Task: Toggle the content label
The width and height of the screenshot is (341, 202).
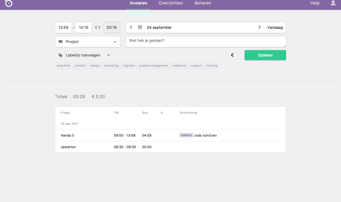Action: click(x=80, y=65)
